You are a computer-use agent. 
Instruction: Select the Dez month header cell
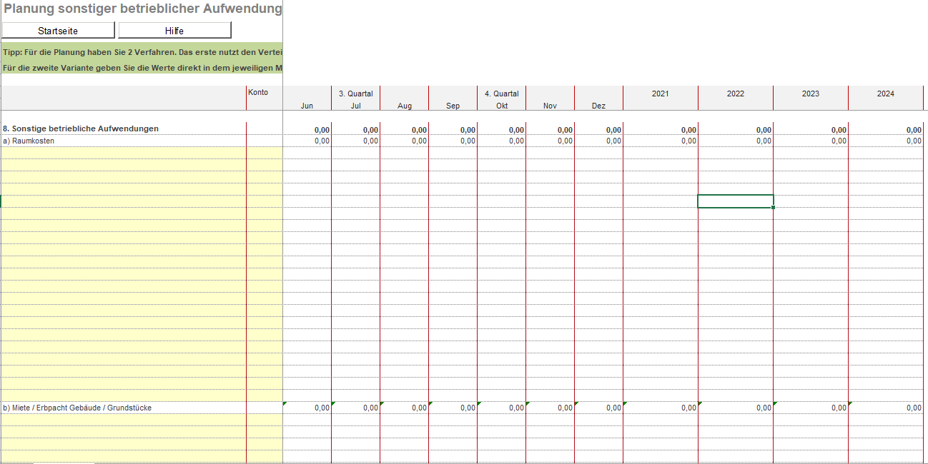pos(598,106)
